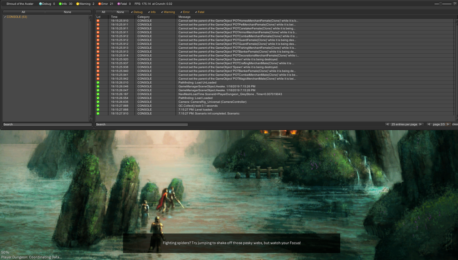Decrease entries per page with left arrow

pyautogui.click(x=387, y=124)
